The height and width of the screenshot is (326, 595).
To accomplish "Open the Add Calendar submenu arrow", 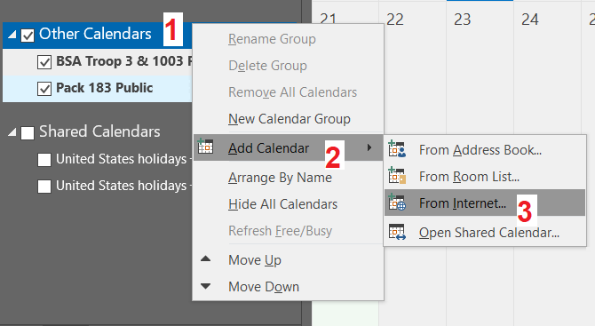I will pos(369,147).
